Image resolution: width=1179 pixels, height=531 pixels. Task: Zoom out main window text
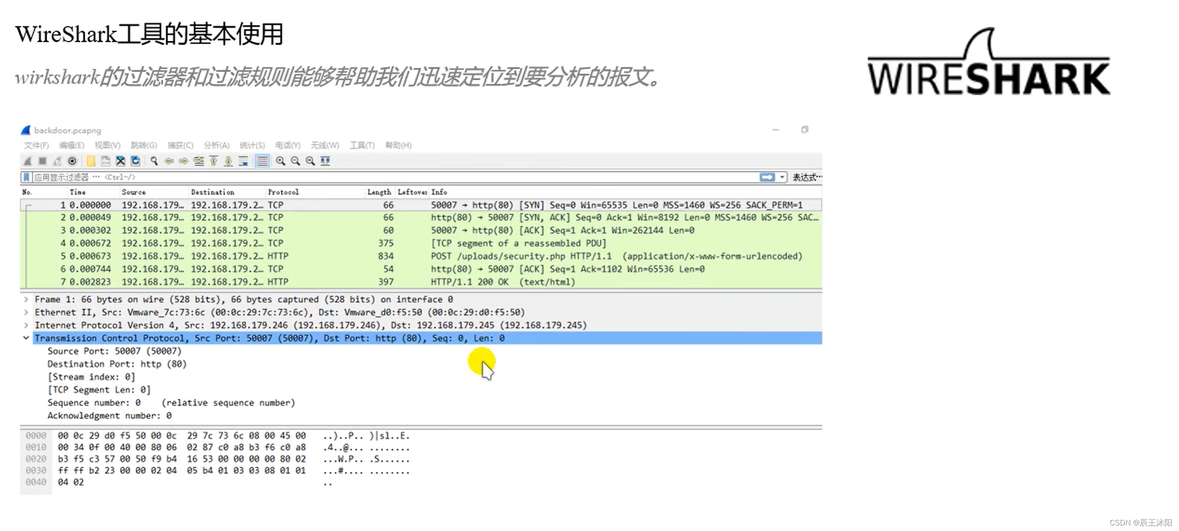[x=295, y=161]
